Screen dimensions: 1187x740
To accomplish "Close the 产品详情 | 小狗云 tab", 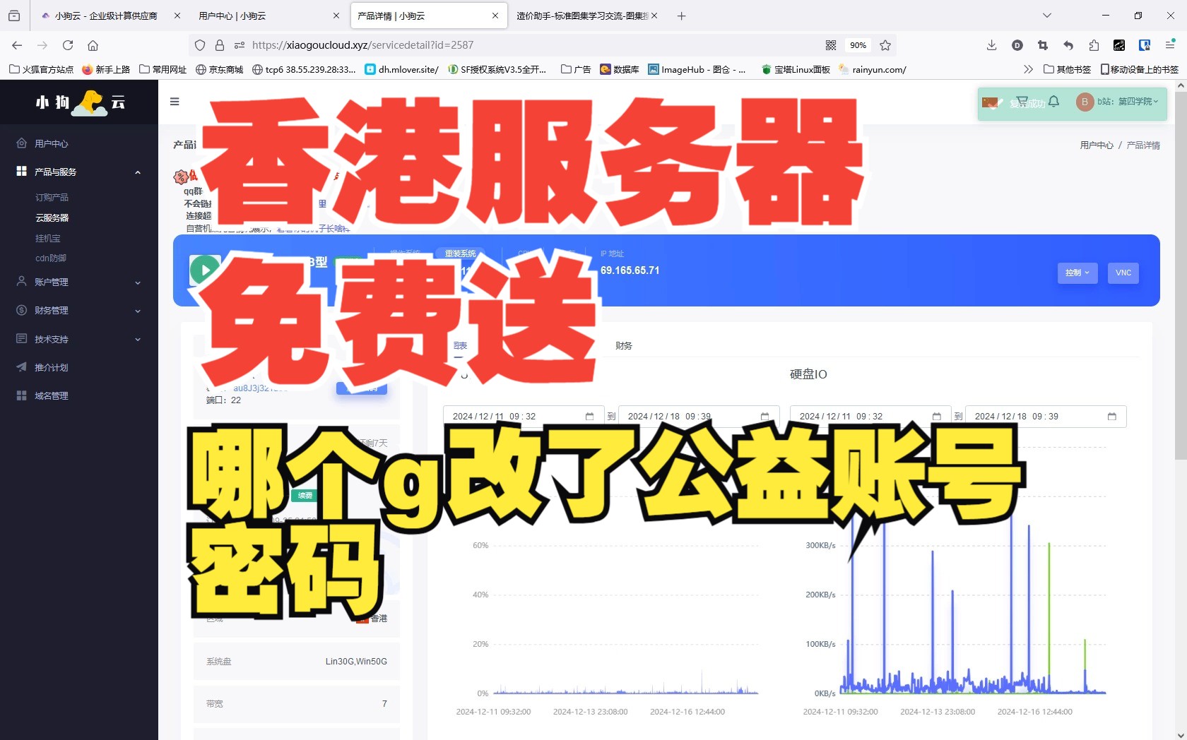I will (x=495, y=16).
